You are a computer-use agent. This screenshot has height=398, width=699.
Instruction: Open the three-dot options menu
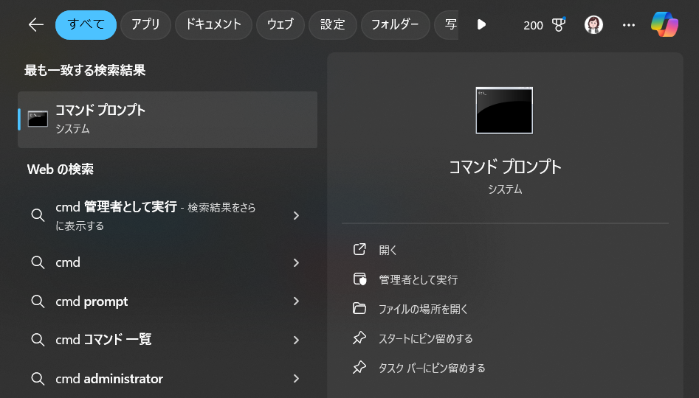(x=629, y=25)
